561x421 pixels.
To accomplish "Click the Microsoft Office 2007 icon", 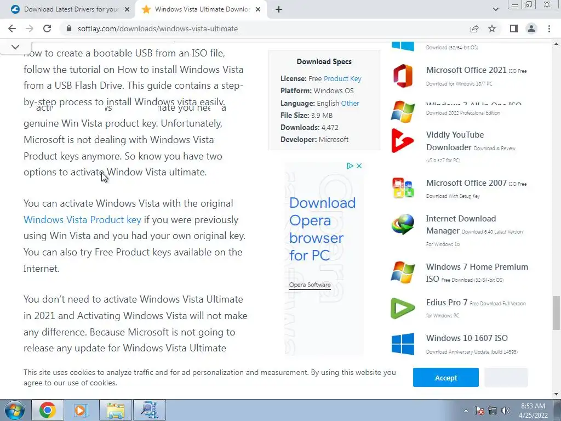I will [403, 188].
